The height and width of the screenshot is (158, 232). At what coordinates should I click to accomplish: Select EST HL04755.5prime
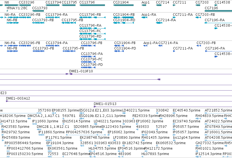tap(102, 148)
